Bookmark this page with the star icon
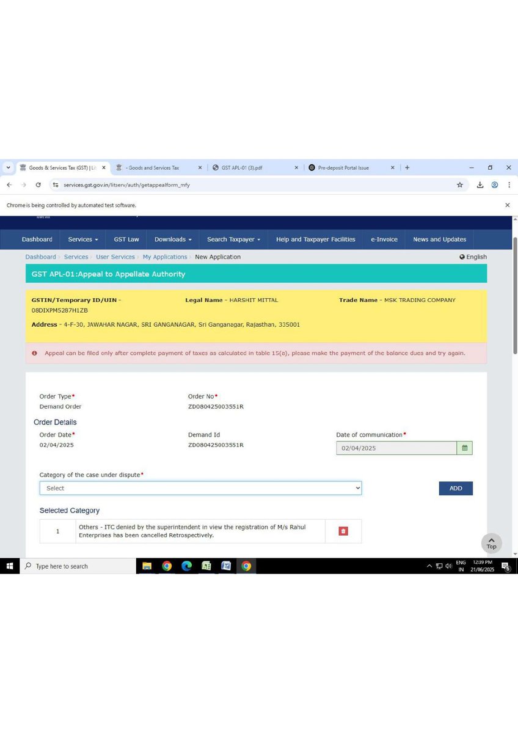 (459, 184)
